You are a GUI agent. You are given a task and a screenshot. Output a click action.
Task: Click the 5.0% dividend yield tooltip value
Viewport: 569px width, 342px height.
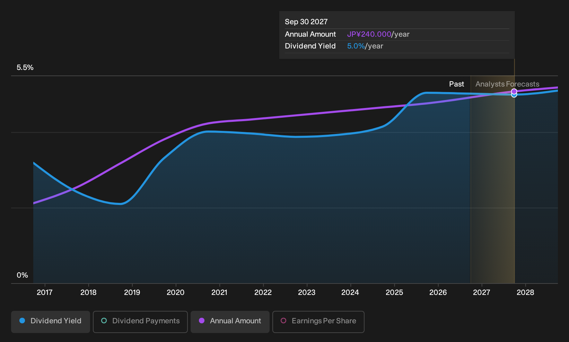356,46
